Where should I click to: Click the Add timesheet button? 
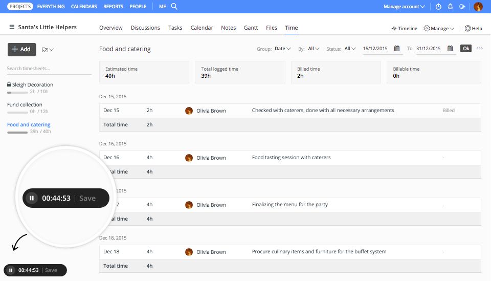tap(21, 49)
